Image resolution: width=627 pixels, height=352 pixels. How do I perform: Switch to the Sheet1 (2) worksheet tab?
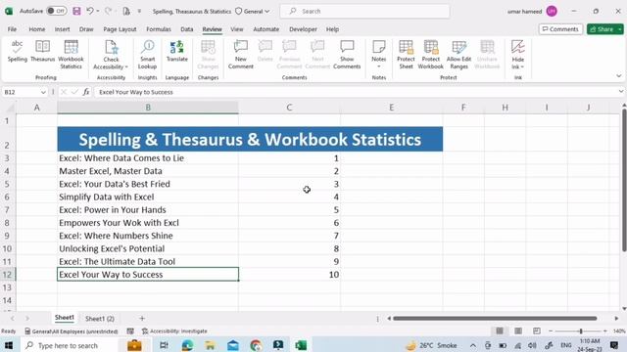point(100,319)
